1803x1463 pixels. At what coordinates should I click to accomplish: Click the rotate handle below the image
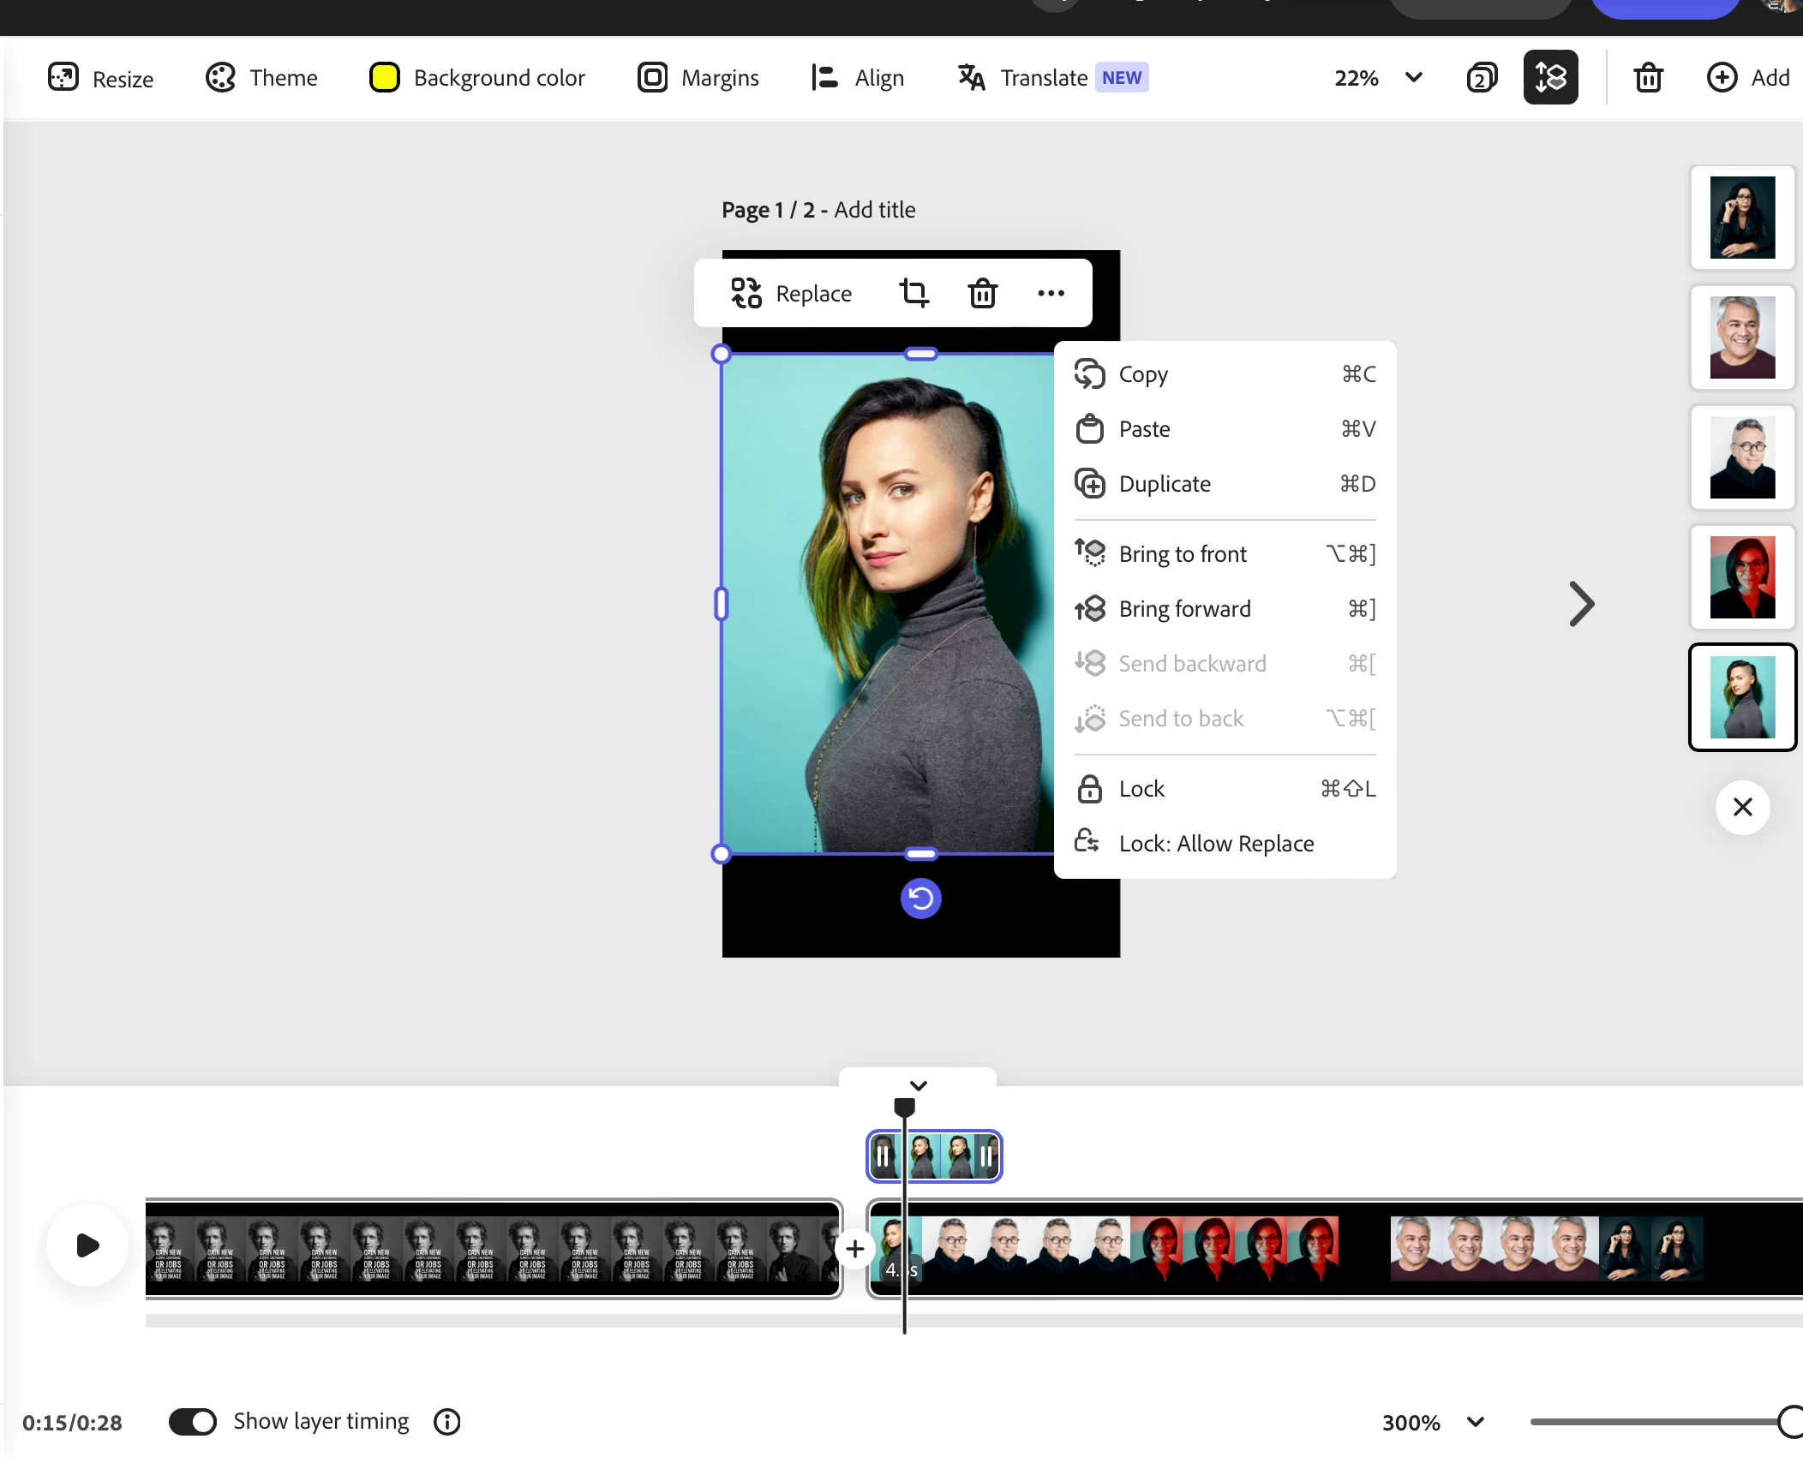tap(920, 899)
